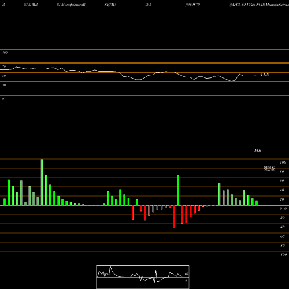Click the RSI axis label 0

(x=3, y=99)
